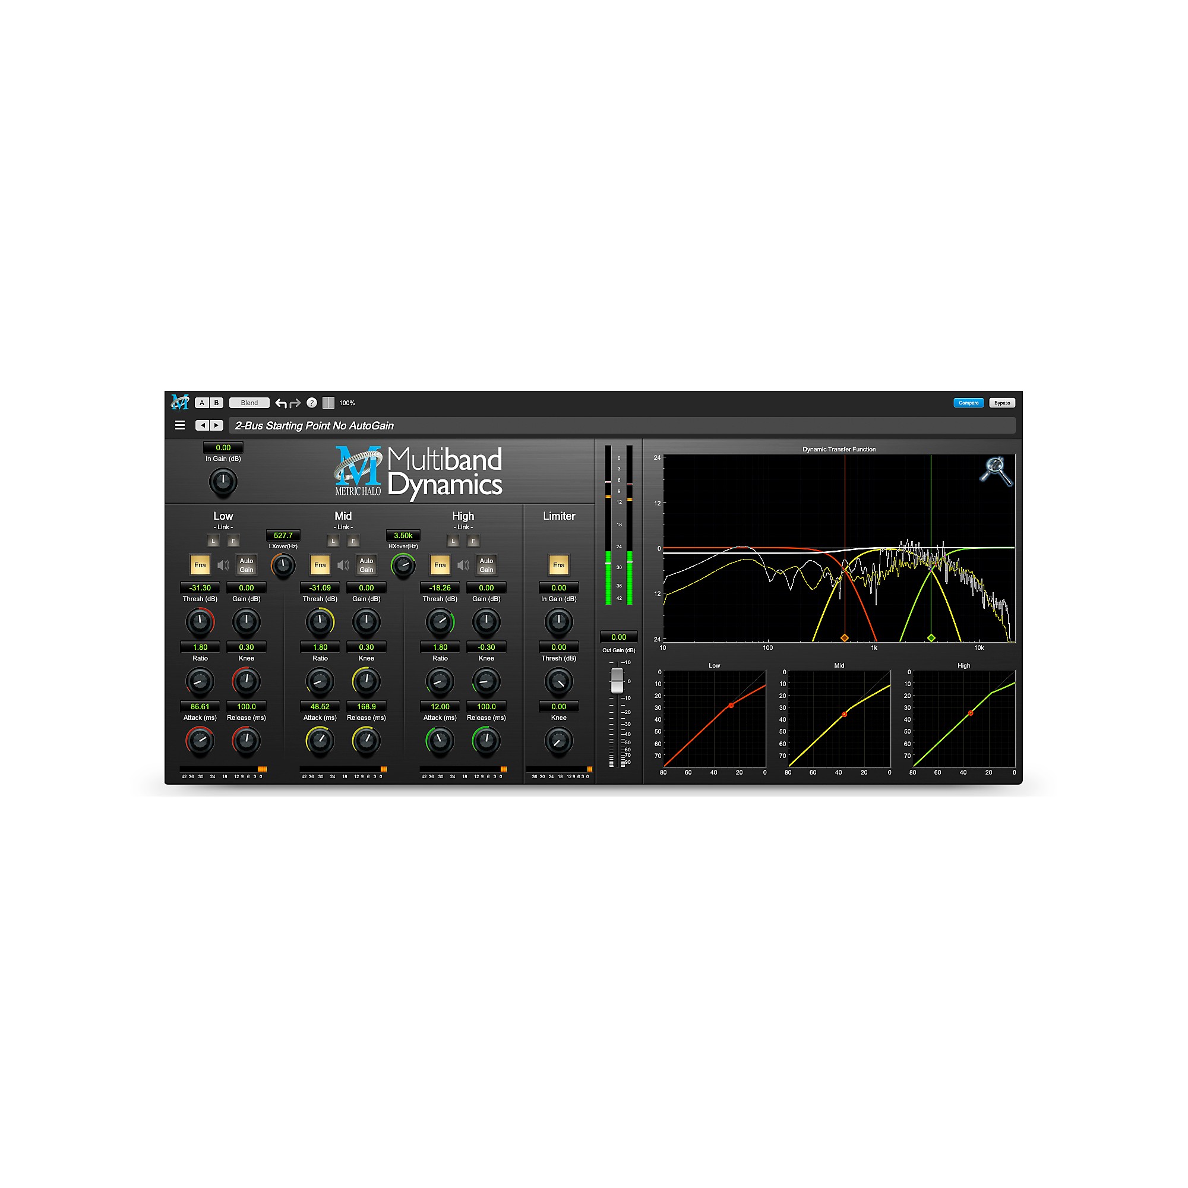The image size is (1188, 1188).
Task: Click the Low band Release knob
Action: (246, 741)
